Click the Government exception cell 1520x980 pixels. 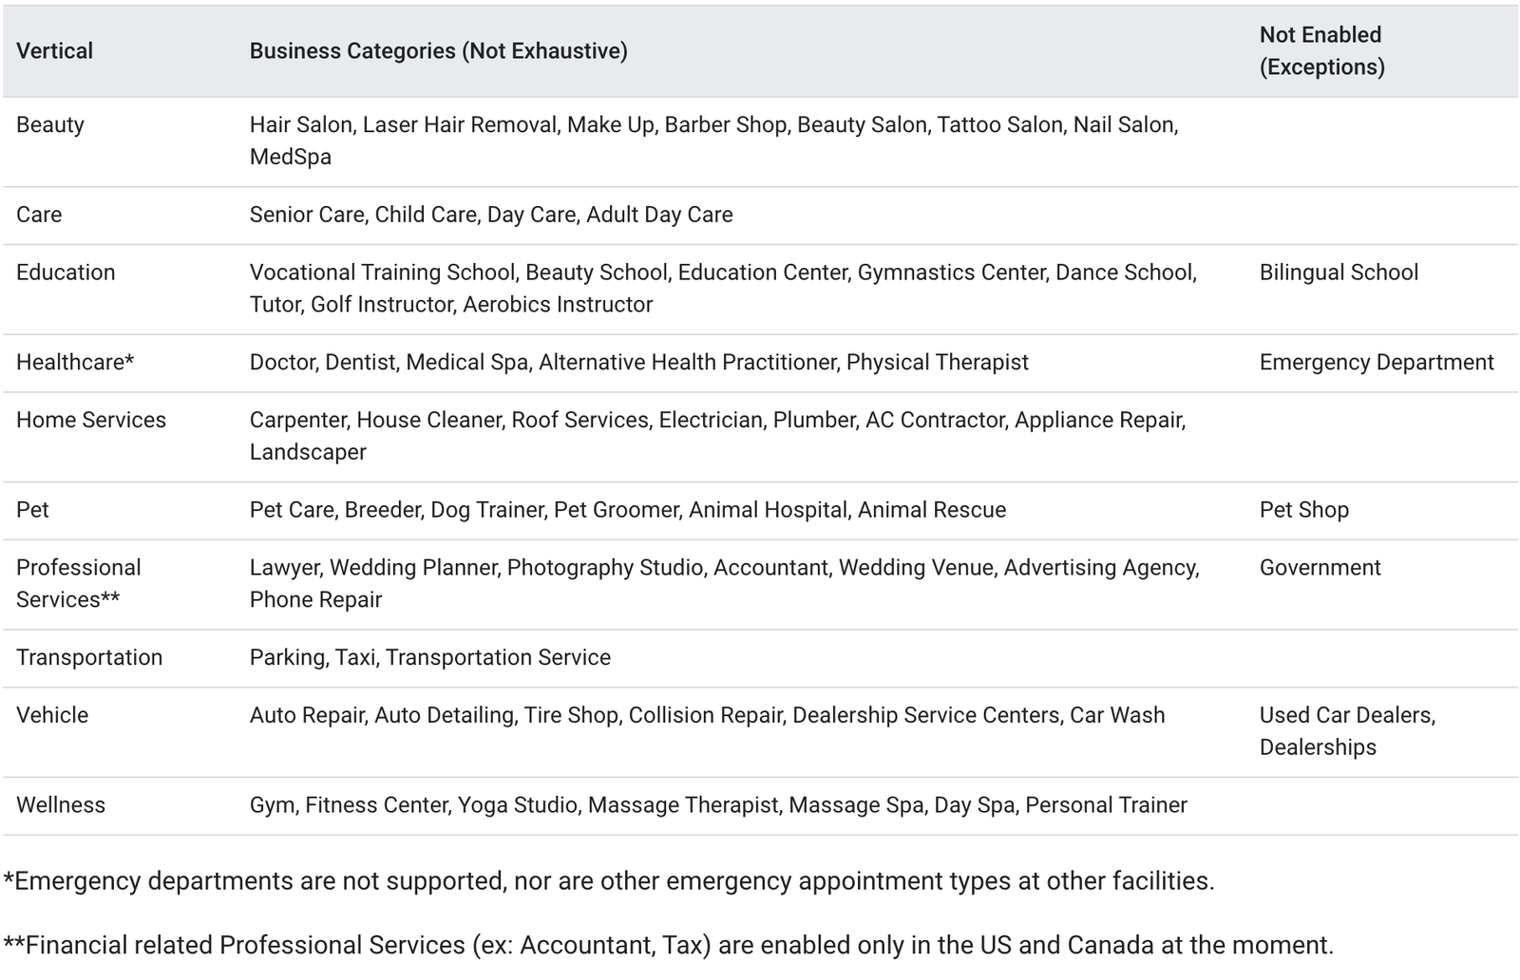coord(1320,568)
